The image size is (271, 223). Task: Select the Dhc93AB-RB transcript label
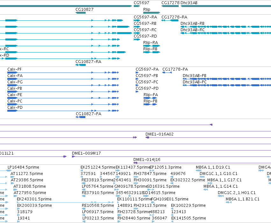193,24
